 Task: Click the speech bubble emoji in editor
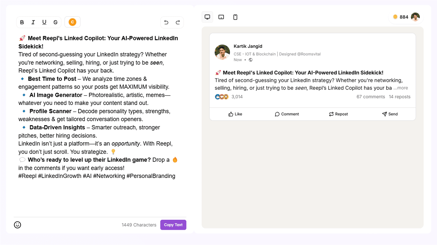(x=22, y=160)
